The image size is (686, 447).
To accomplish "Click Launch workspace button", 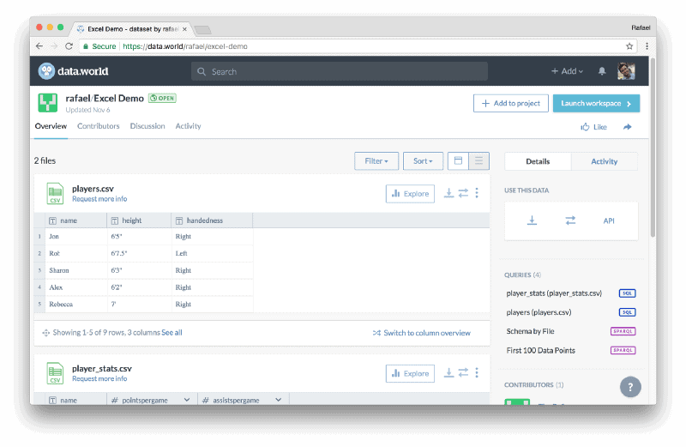I will (596, 103).
